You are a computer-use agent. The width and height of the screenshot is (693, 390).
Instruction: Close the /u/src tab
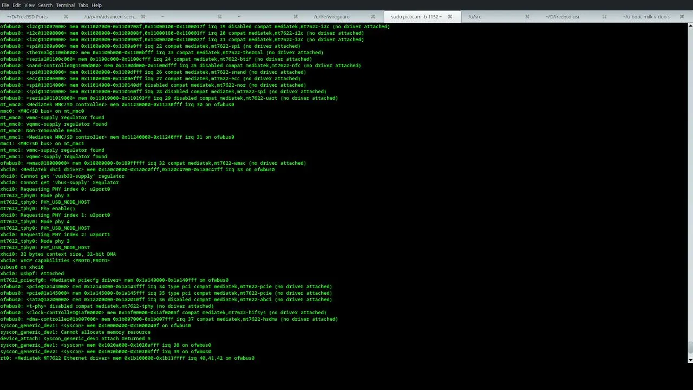(x=527, y=17)
